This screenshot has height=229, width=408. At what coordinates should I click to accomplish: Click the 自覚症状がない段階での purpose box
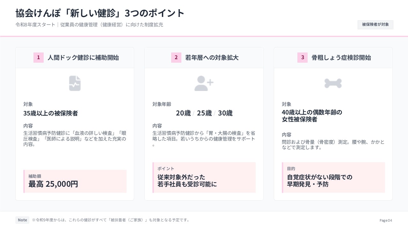[333, 177]
